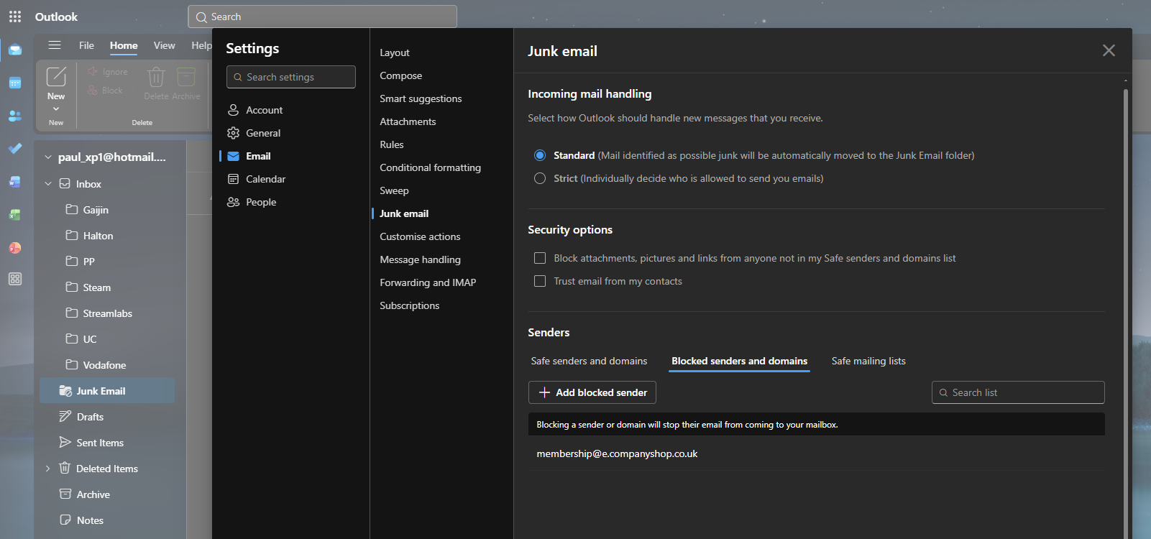The width and height of the screenshot is (1151, 539).
Task: Open the Help ribbon tab
Action: click(201, 45)
